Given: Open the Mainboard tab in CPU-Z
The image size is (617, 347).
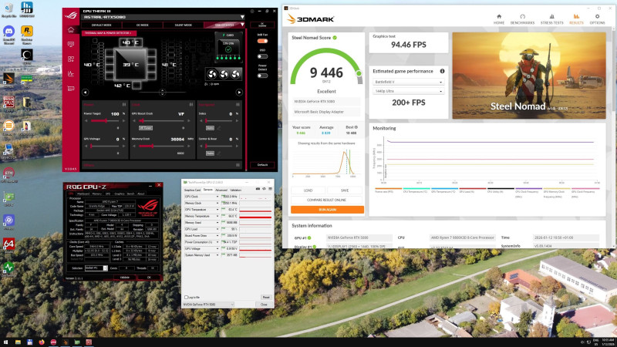Looking at the screenshot, I should click(x=83, y=194).
